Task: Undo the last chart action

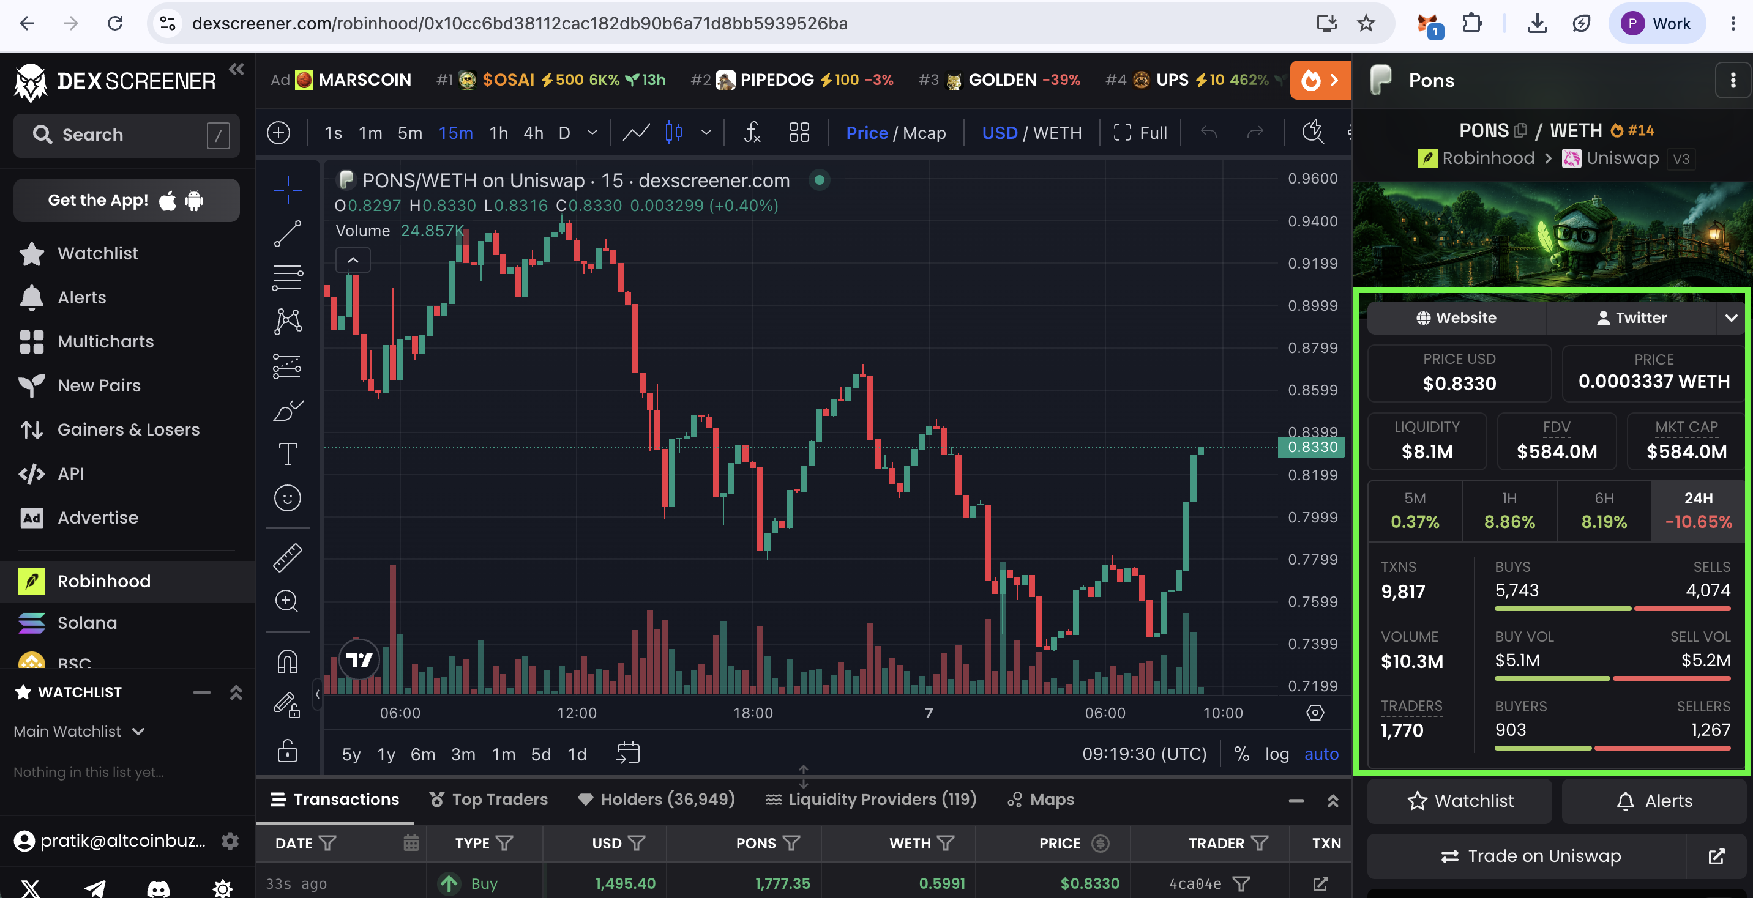Action: coord(1209,133)
